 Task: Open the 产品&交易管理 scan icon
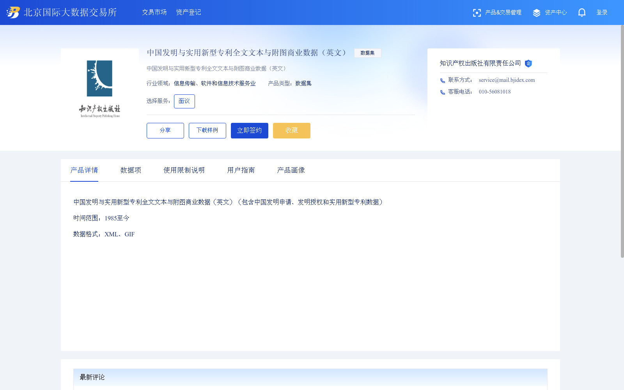point(477,13)
